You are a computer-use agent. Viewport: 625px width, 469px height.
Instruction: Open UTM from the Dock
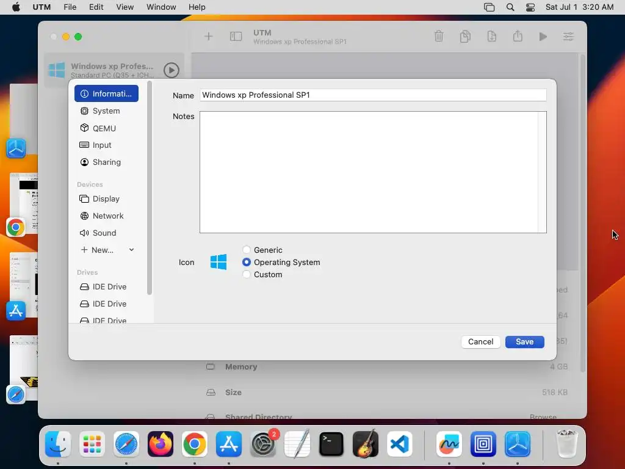coord(518,444)
